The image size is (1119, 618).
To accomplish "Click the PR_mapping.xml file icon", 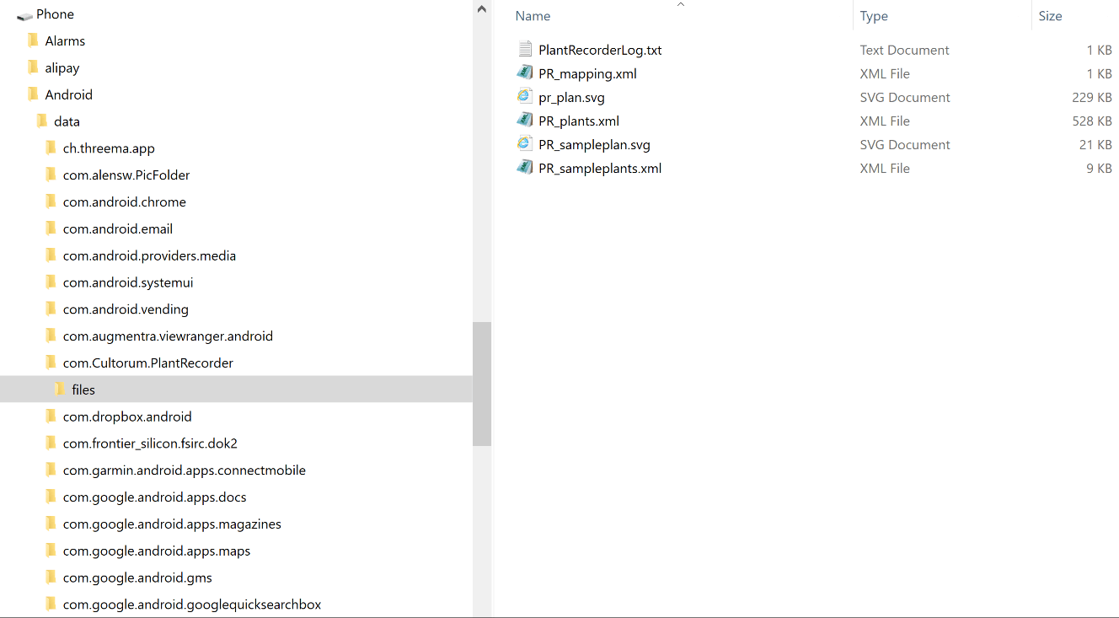I will tap(525, 73).
